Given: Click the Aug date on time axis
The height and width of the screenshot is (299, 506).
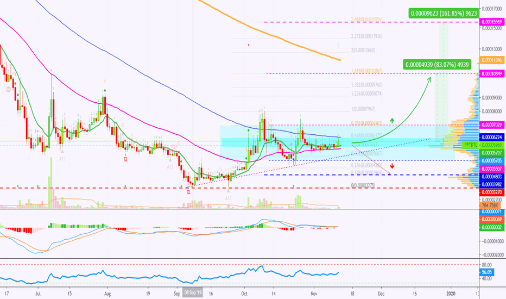Looking at the screenshot, I should click(107, 294).
